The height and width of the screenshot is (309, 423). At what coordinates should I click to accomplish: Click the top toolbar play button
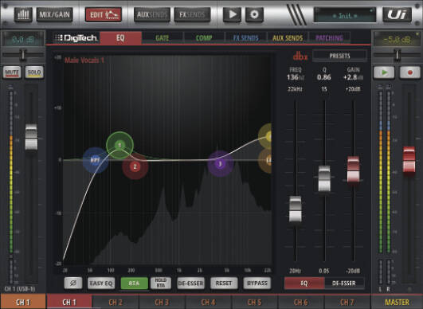[232, 14]
